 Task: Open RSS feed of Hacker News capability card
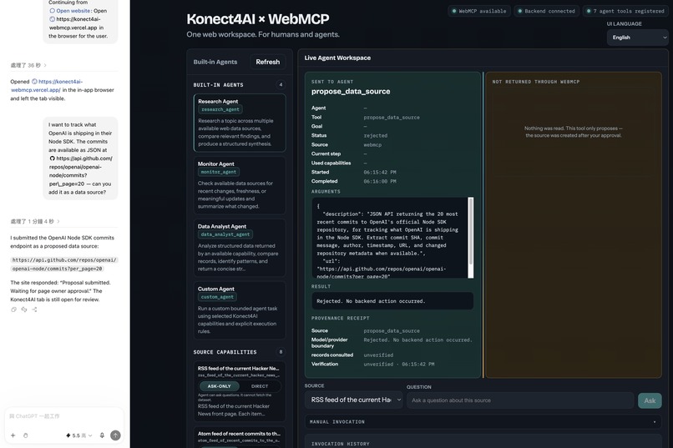pos(240,391)
